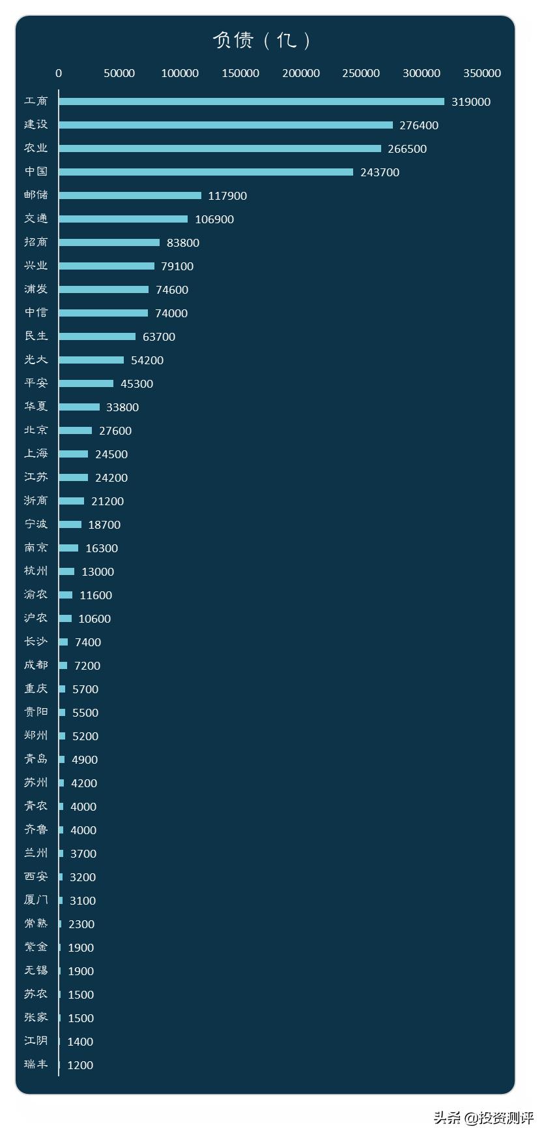
Task: Click the 350000 axis tick label
Action: pyautogui.click(x=481, y=73)
